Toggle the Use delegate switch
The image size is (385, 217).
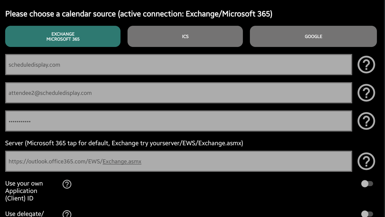pyautogui.click(x=367, y=214)
